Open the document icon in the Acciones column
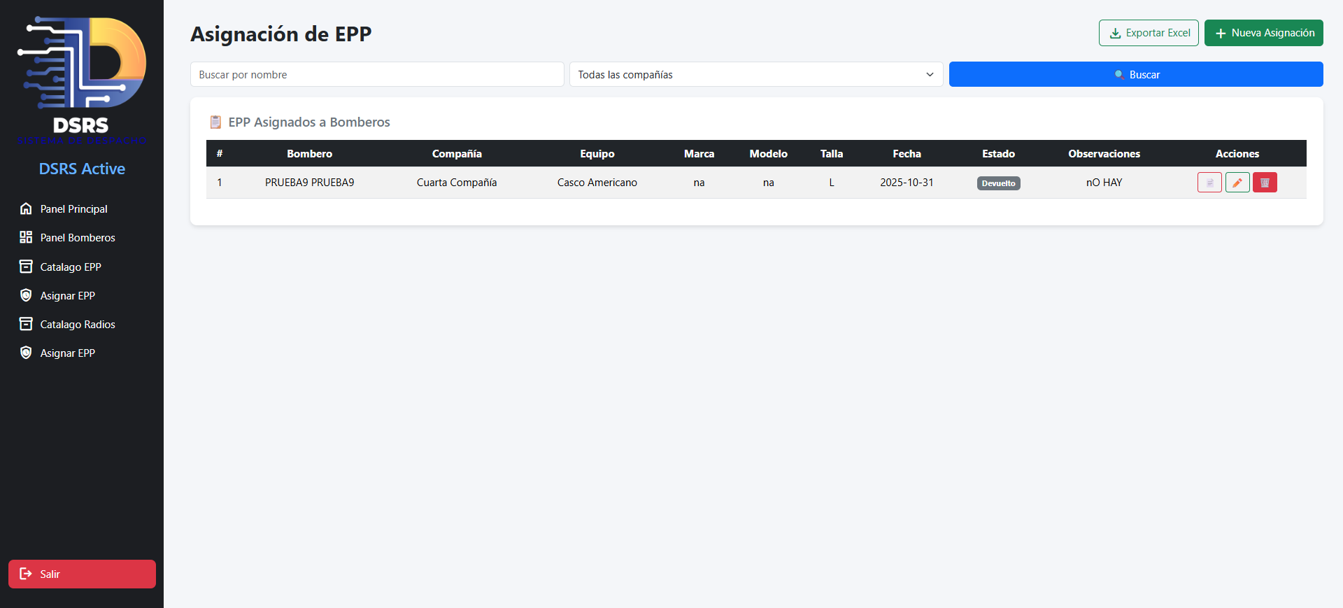Viewport: 1343px width, 608px height. (1209, 183)
